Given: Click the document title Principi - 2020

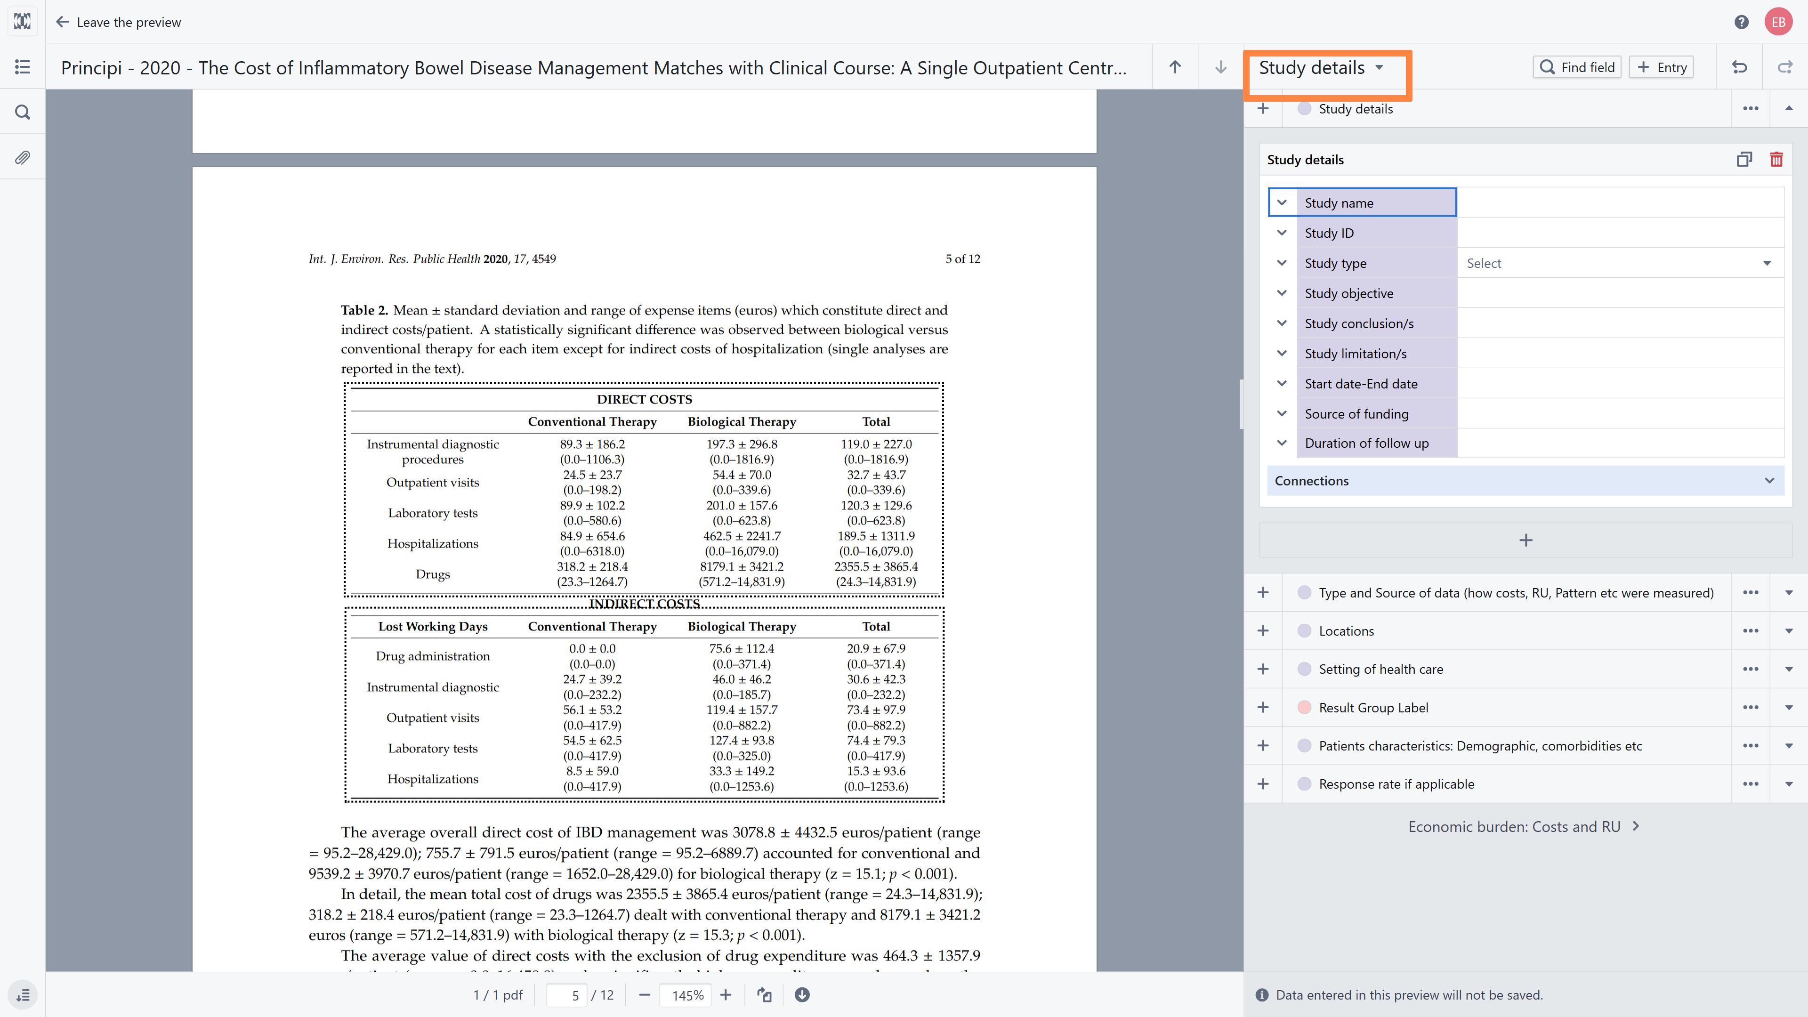Looking at the screenshot, I should pyautogui.click(x=594, y=67).
